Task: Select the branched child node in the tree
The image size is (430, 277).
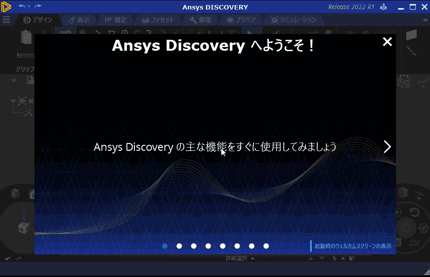Action: tap(28, 113)
